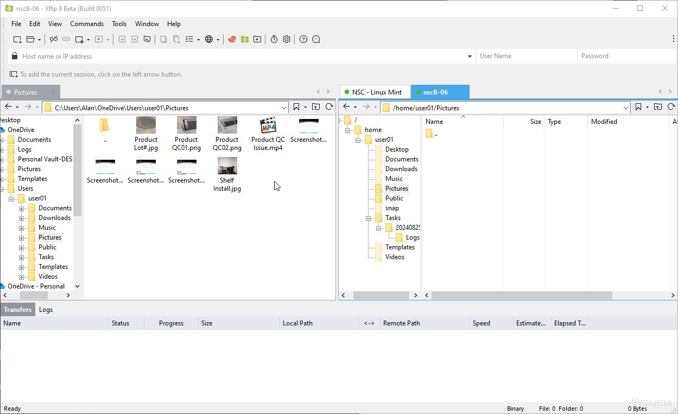Click the globe encoding icon
The height and width of the screenshot is (414, 678).
[x=208, y=39]
